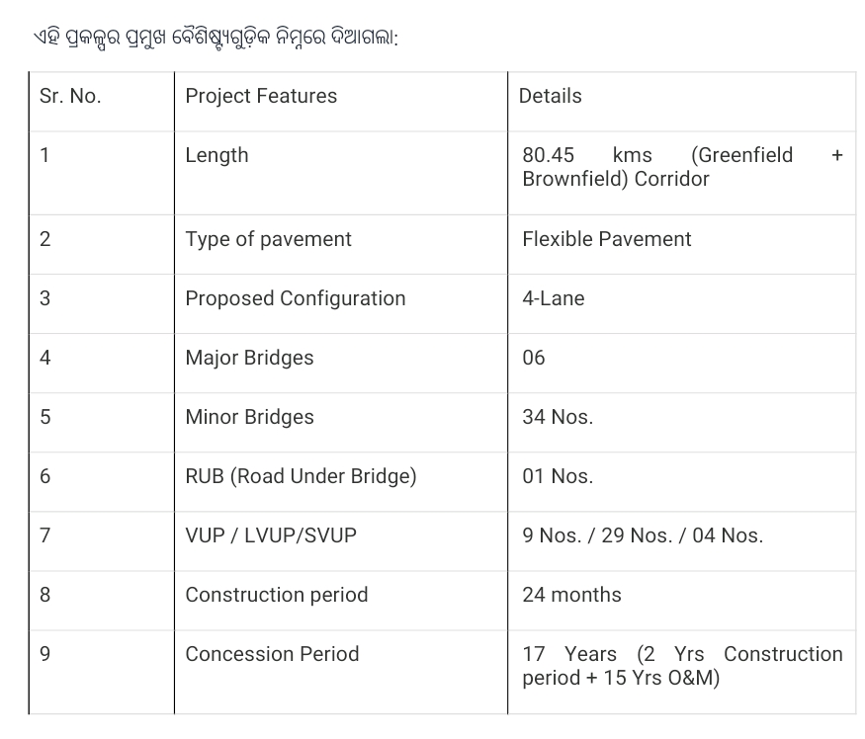Select the "Major Bridges" cell
The image size is (865, 739).
tap(249, 358)
